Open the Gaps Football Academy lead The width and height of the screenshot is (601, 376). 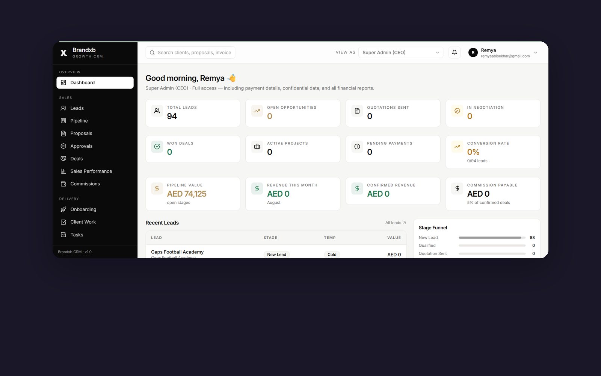click(x=177, y=252)
